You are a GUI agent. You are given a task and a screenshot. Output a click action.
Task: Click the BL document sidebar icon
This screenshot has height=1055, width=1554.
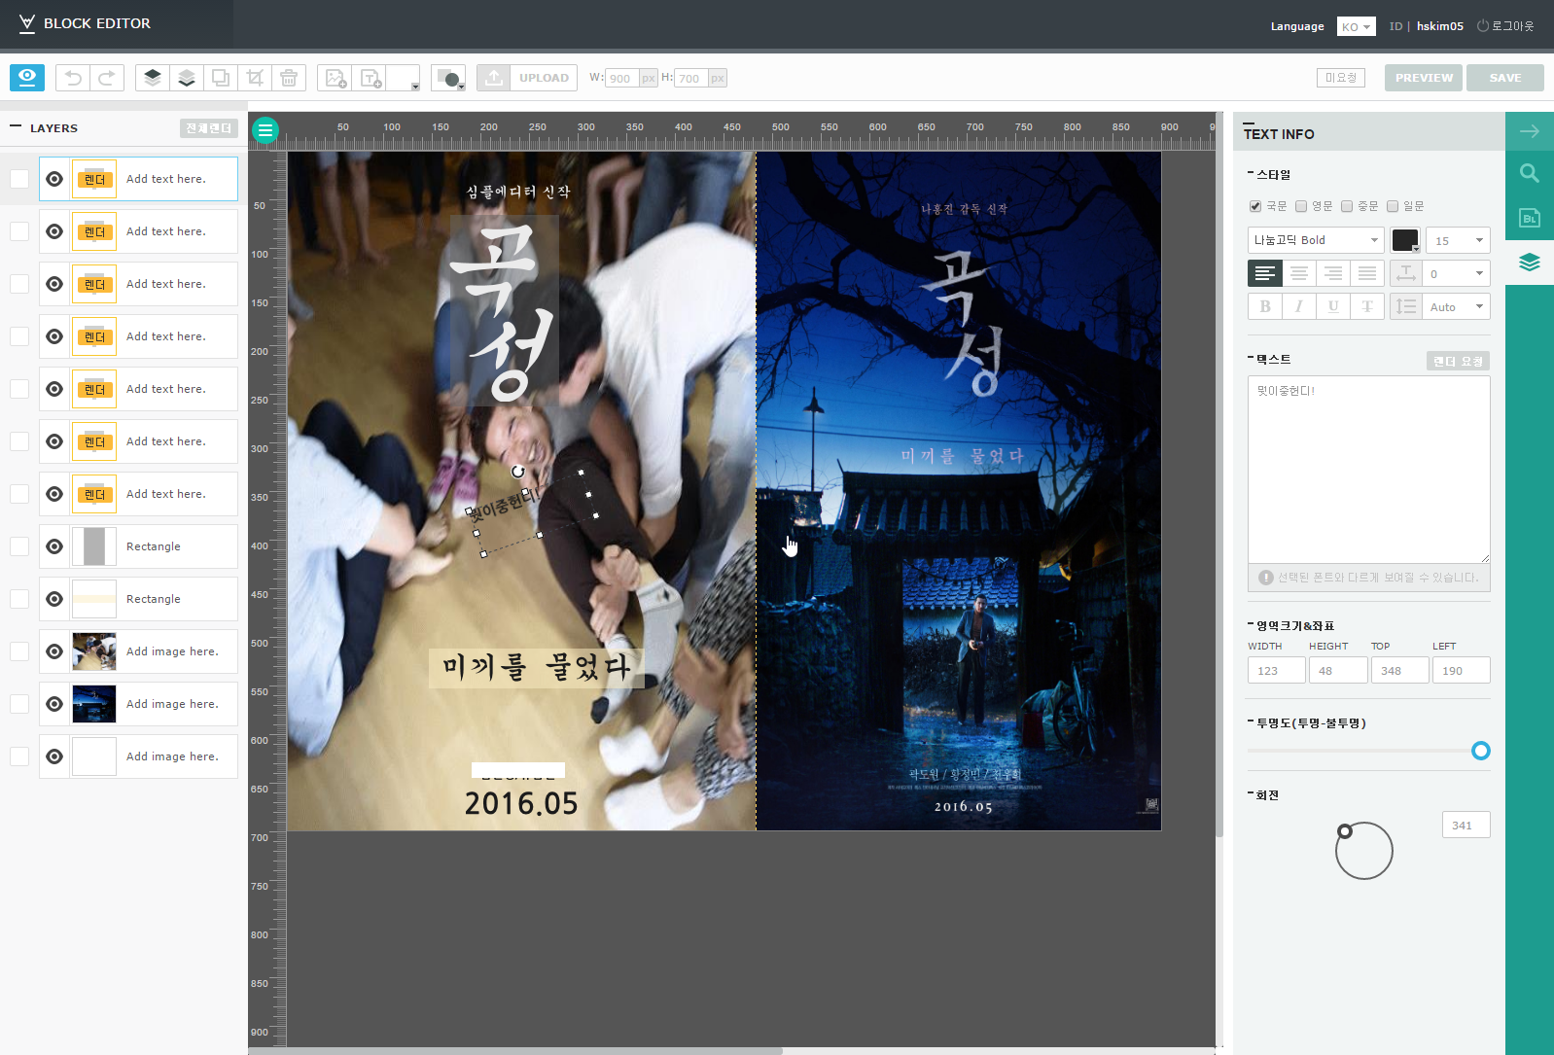pos(1530,218)
